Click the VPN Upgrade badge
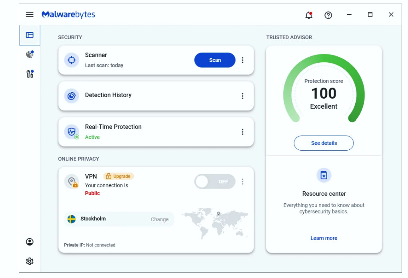This screenshot has height=278, width=408. 119,176
